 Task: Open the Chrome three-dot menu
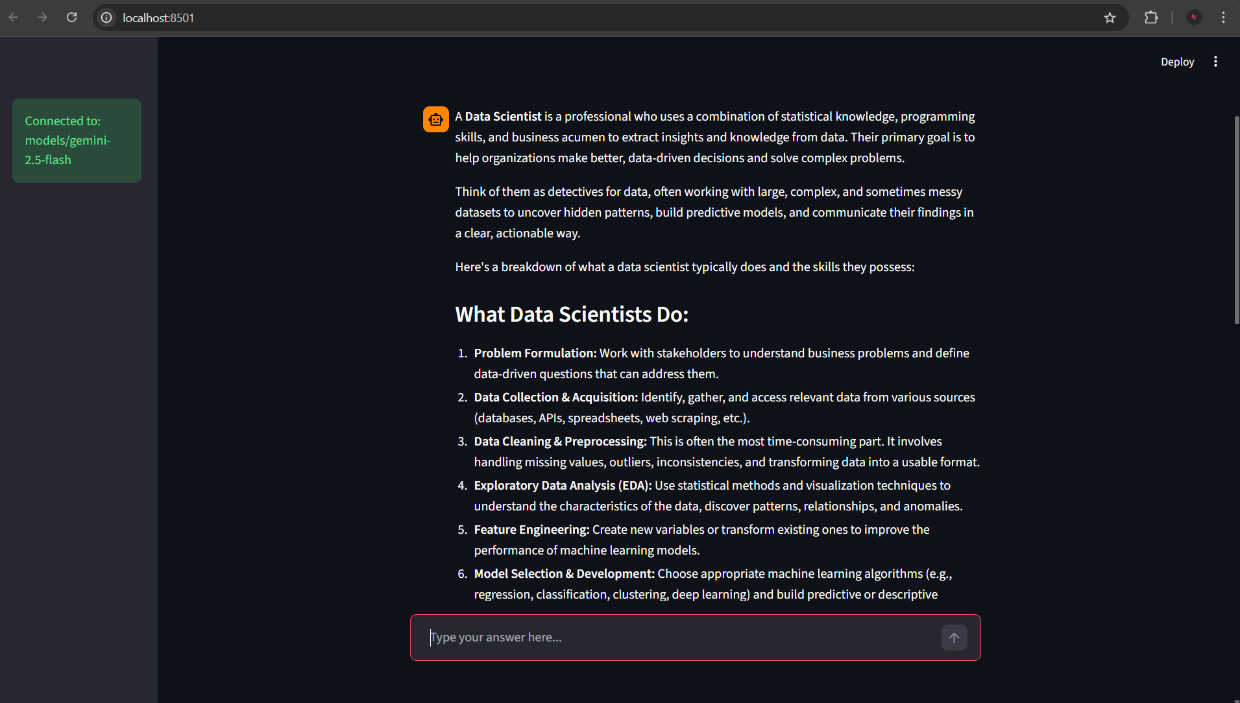1223,18
